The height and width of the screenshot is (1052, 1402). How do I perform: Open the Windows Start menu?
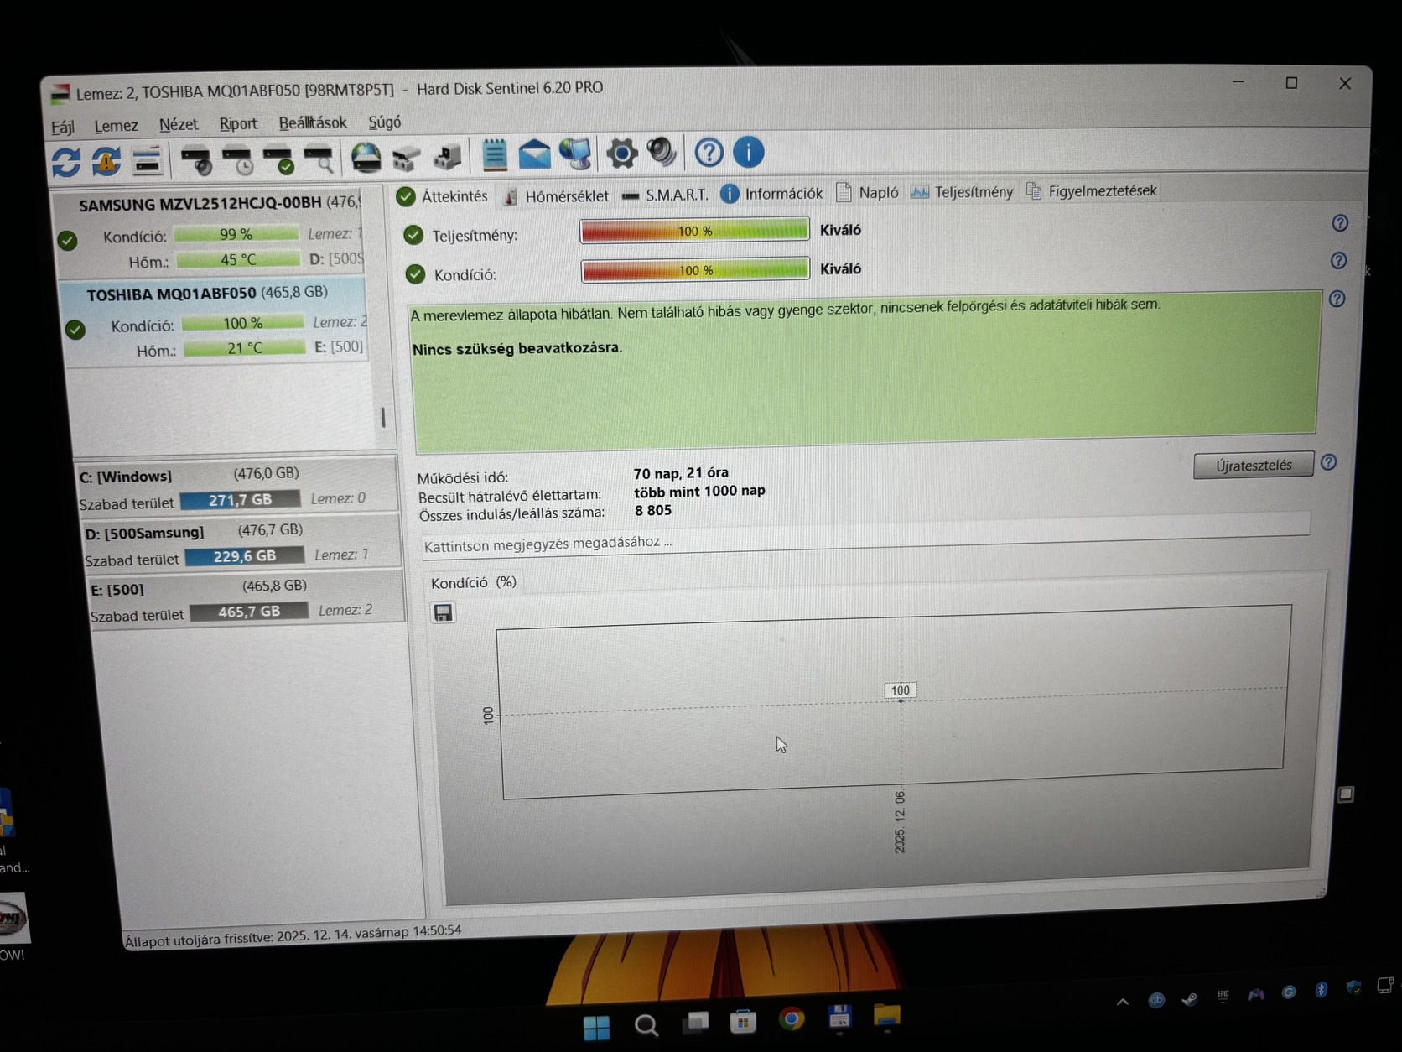click(597, 1027)
